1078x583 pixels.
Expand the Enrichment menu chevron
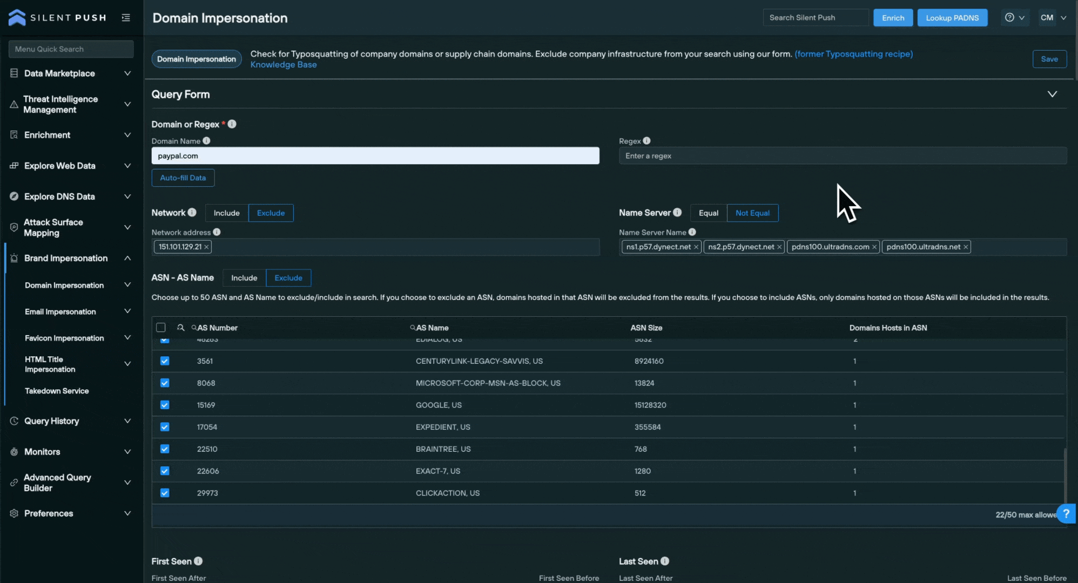point(127,135)
